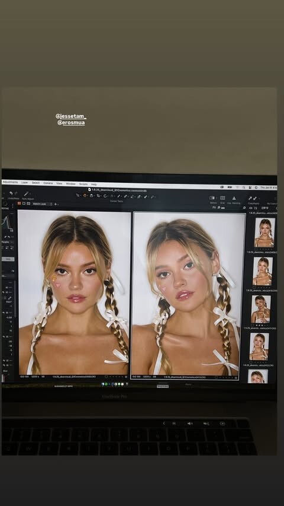Click the browser sort arrows icon
284x506 pixels.
click(x=256, y=208)
